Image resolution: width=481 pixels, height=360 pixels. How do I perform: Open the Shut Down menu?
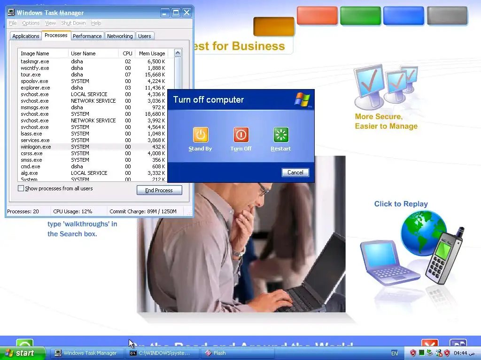point(73,23)
